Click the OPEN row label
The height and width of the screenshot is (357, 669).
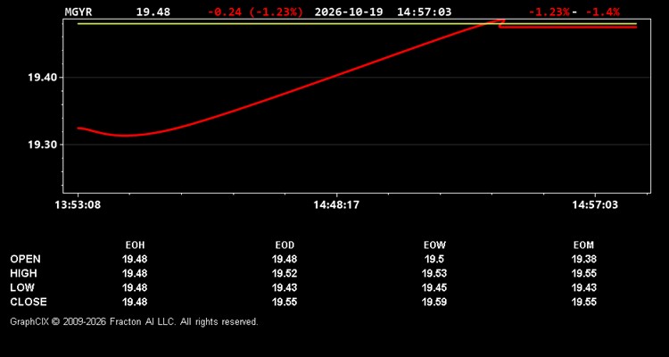[26, 259]
